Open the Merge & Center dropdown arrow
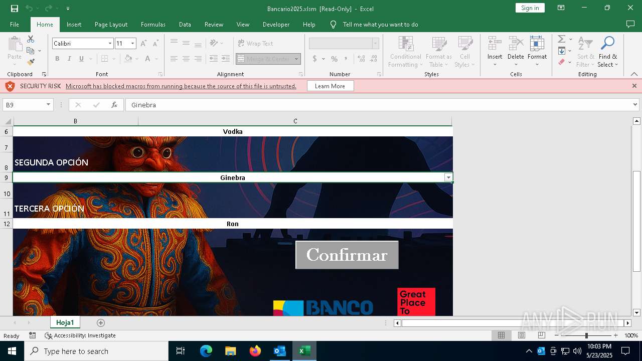 tap(296, 59)
